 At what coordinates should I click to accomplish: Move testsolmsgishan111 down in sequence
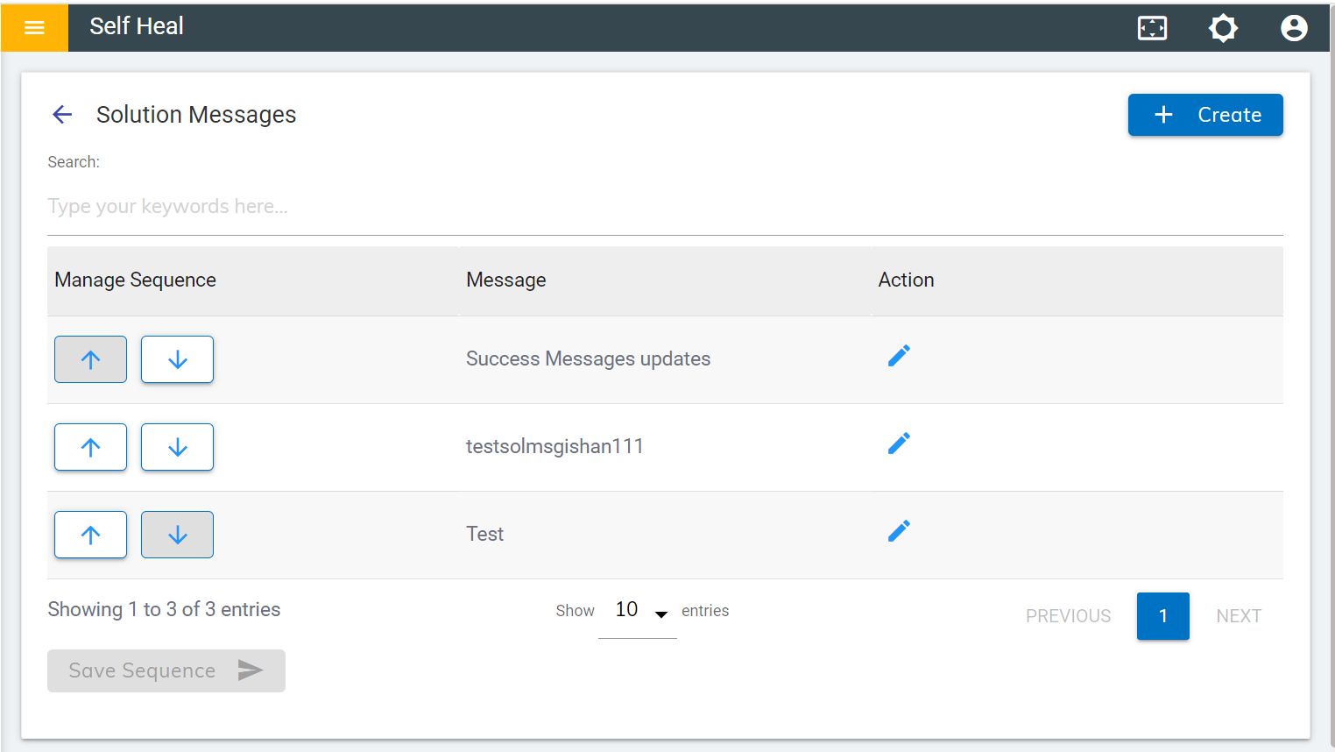coord(177,447)
